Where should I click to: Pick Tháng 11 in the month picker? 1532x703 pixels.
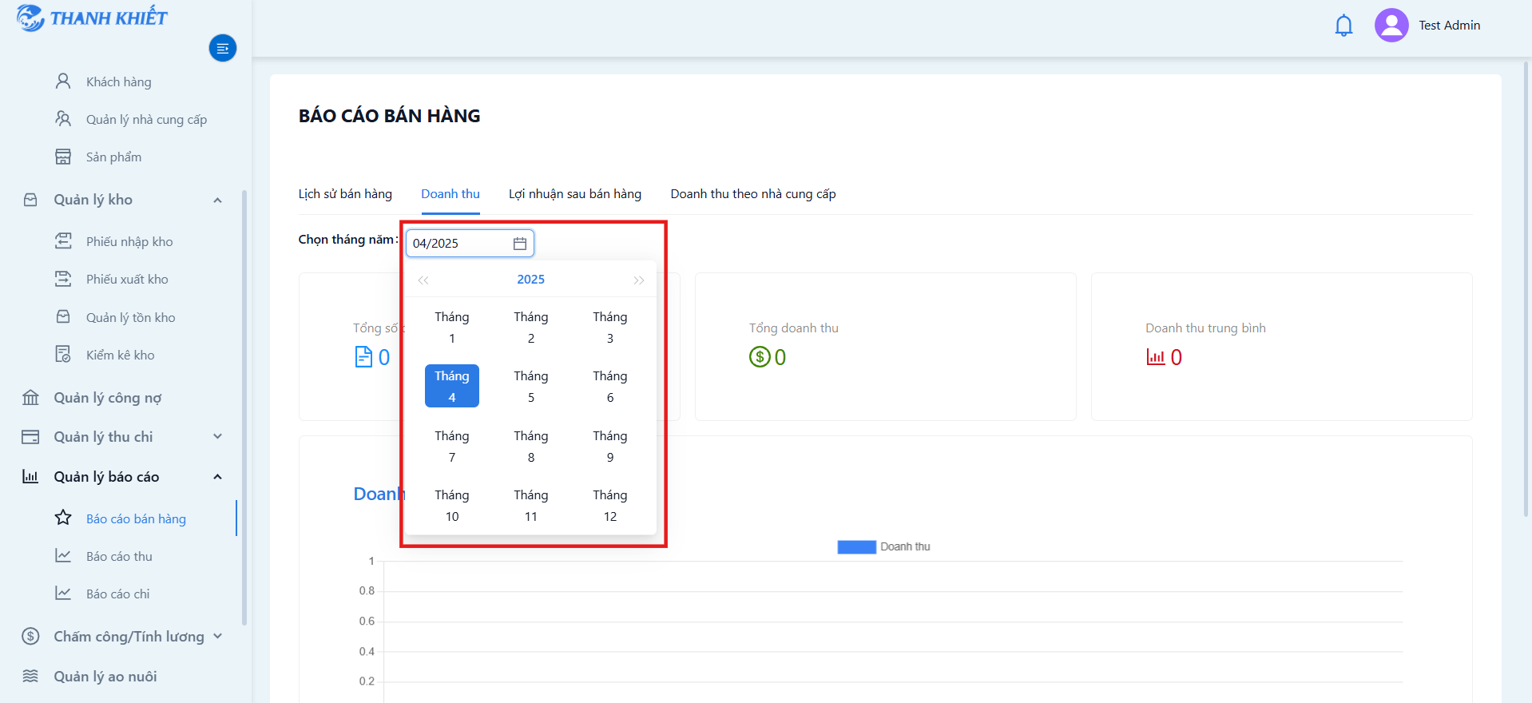[x=531, y=506]
